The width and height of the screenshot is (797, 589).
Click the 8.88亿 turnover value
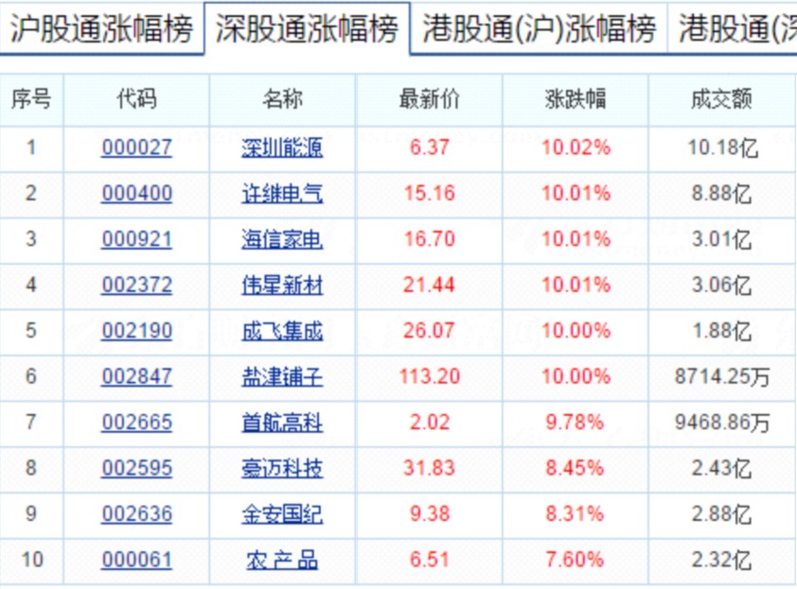[722, 194]
